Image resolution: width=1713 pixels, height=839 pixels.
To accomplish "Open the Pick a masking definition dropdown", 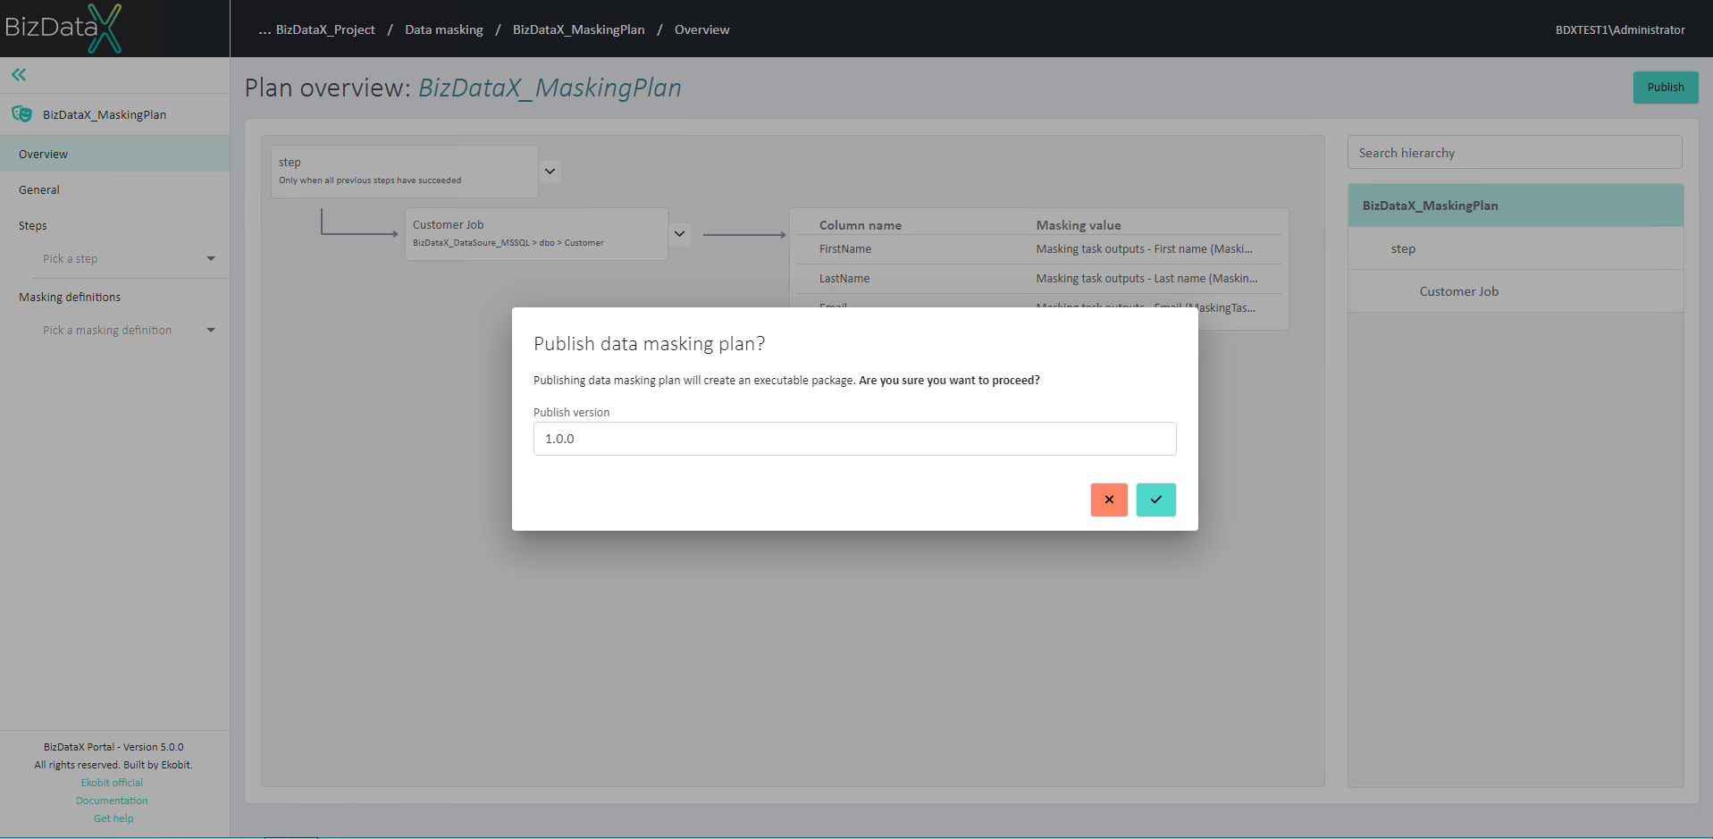I will coord(129,330).
